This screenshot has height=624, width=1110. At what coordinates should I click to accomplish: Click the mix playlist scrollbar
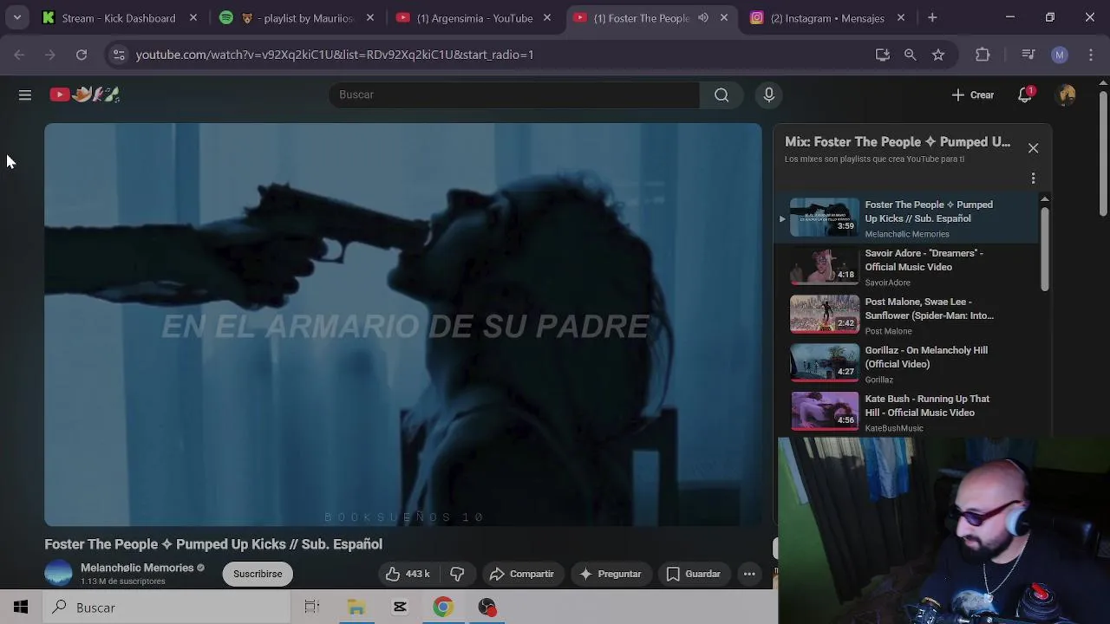coord(1044,250)
